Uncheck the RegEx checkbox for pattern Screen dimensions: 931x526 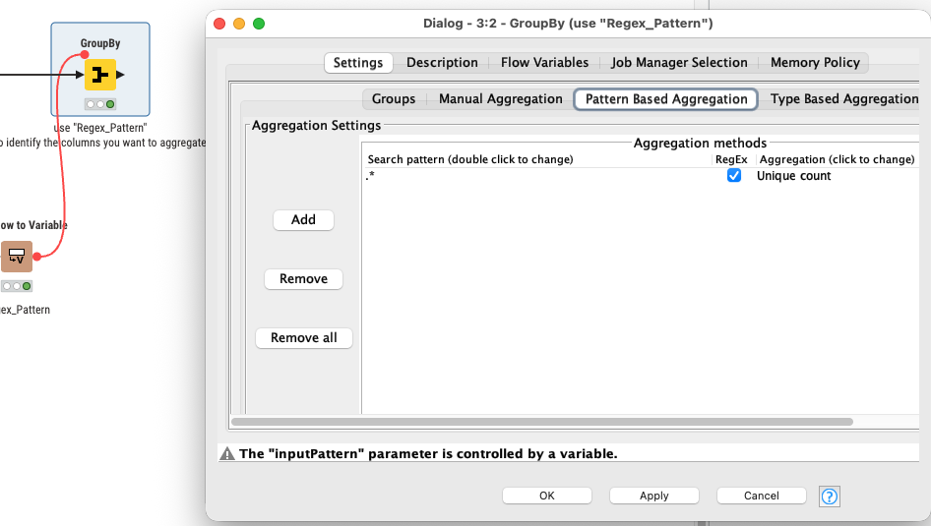pyautogui.click(x=733, y=176)
